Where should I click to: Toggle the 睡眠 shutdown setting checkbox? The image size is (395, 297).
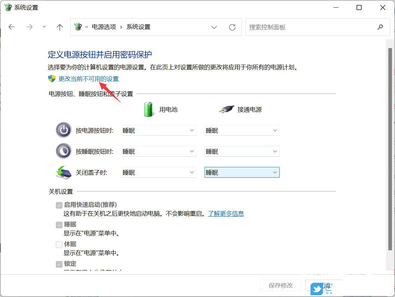pyautogui.click(x=59, y=225)
